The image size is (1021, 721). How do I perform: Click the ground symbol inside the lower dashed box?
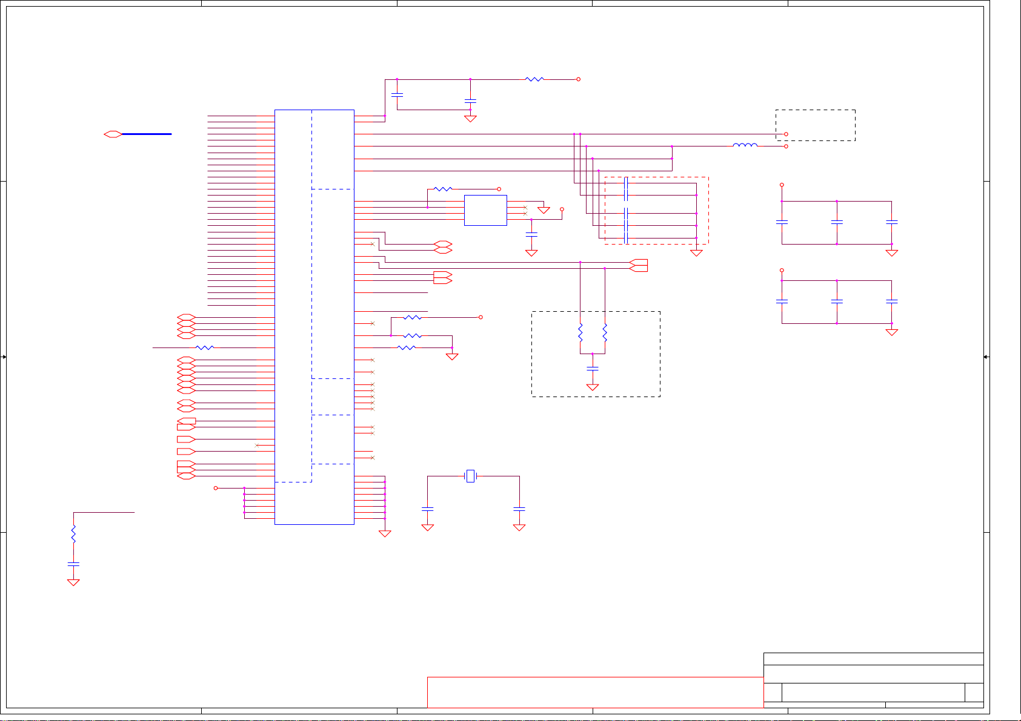(593, 387)
